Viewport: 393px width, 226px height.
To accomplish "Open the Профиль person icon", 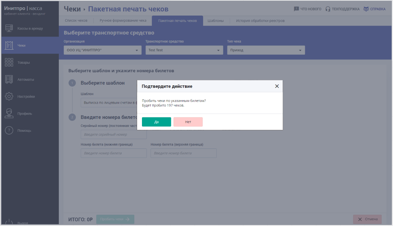I will click(x=9, y=113).
